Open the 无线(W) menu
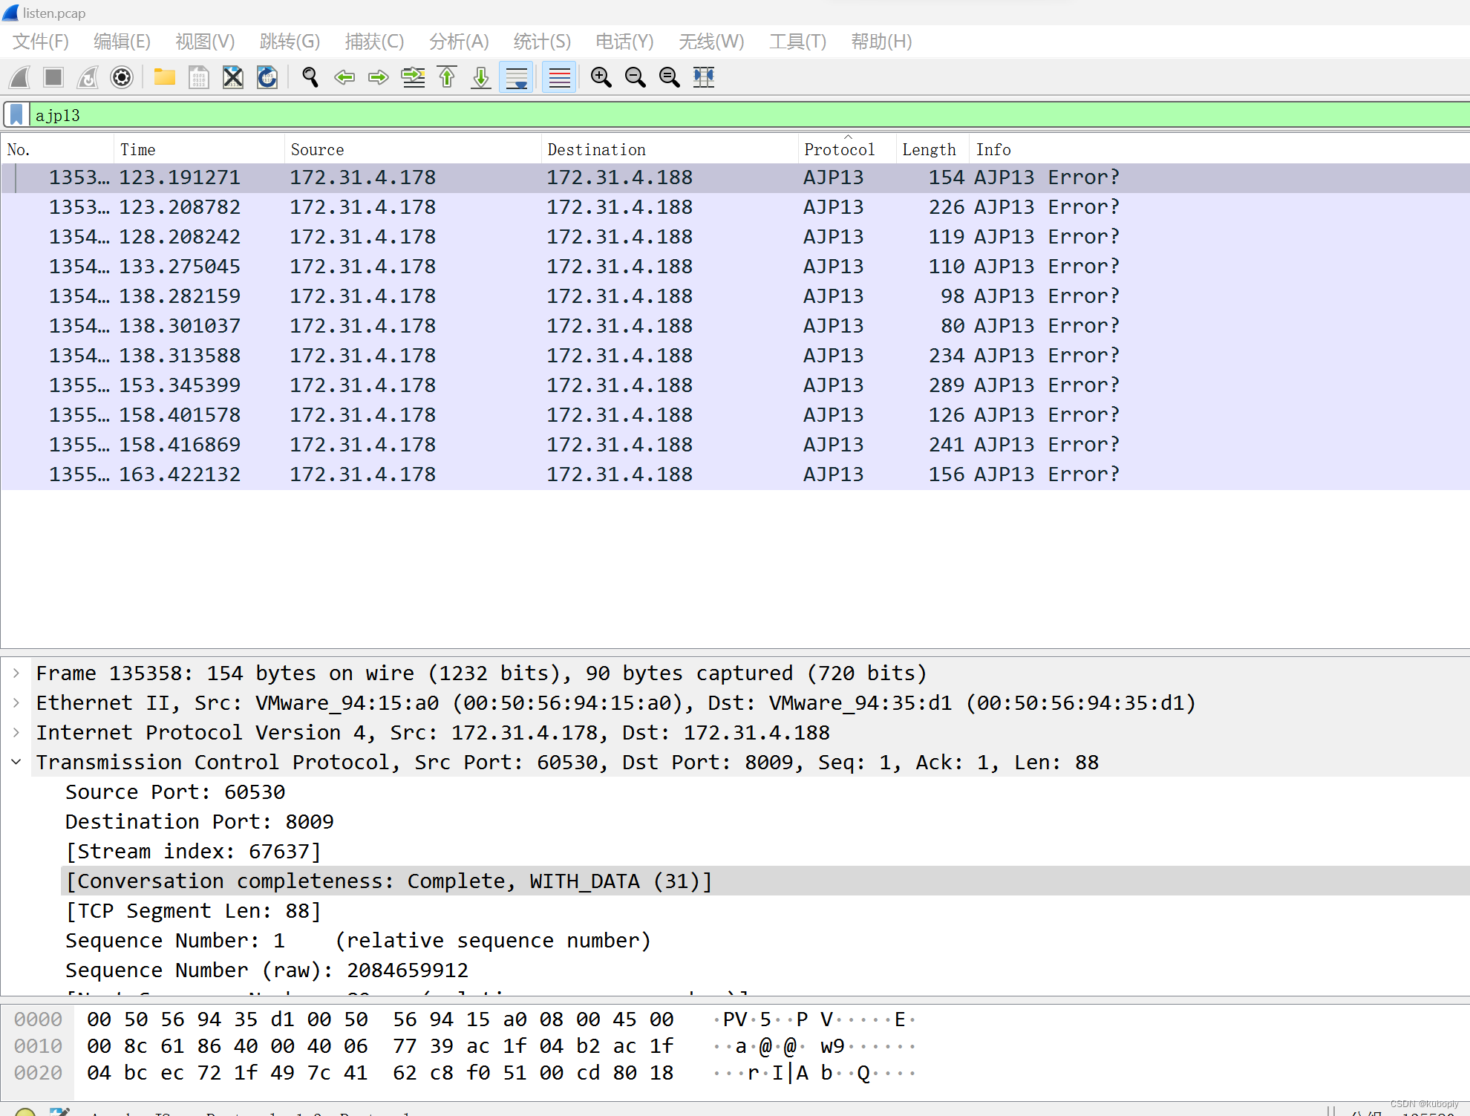Viewport: 1470px width, 1116px height. [x=711, y=42]
